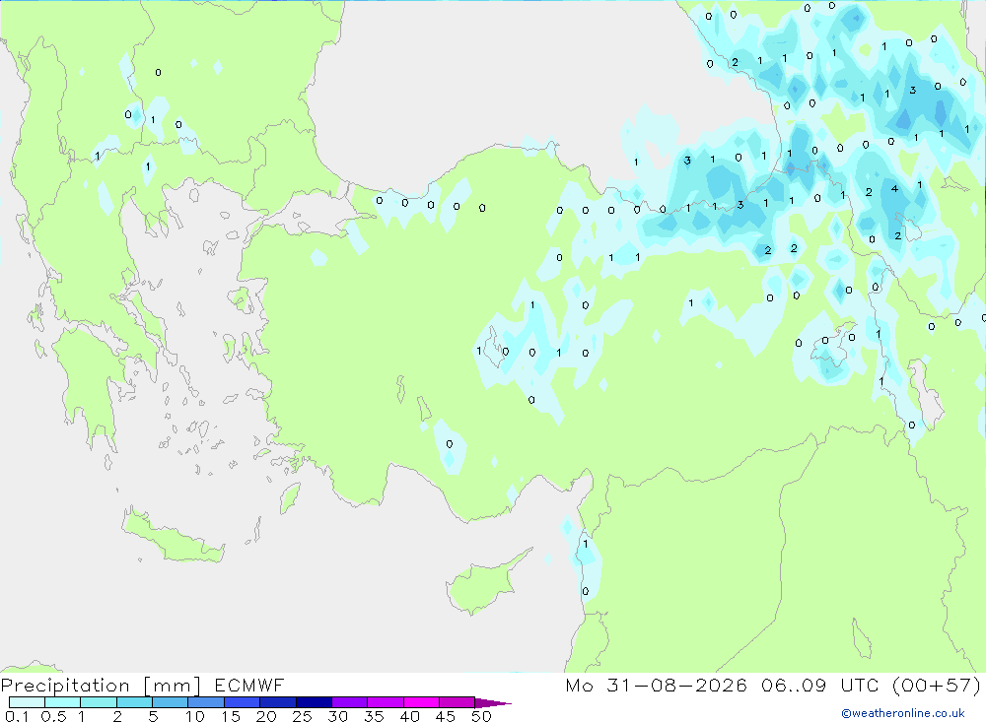Click the (00+57) forecast offset text
The height and width of the screenshot is (722, 986).
coord(937,685)
